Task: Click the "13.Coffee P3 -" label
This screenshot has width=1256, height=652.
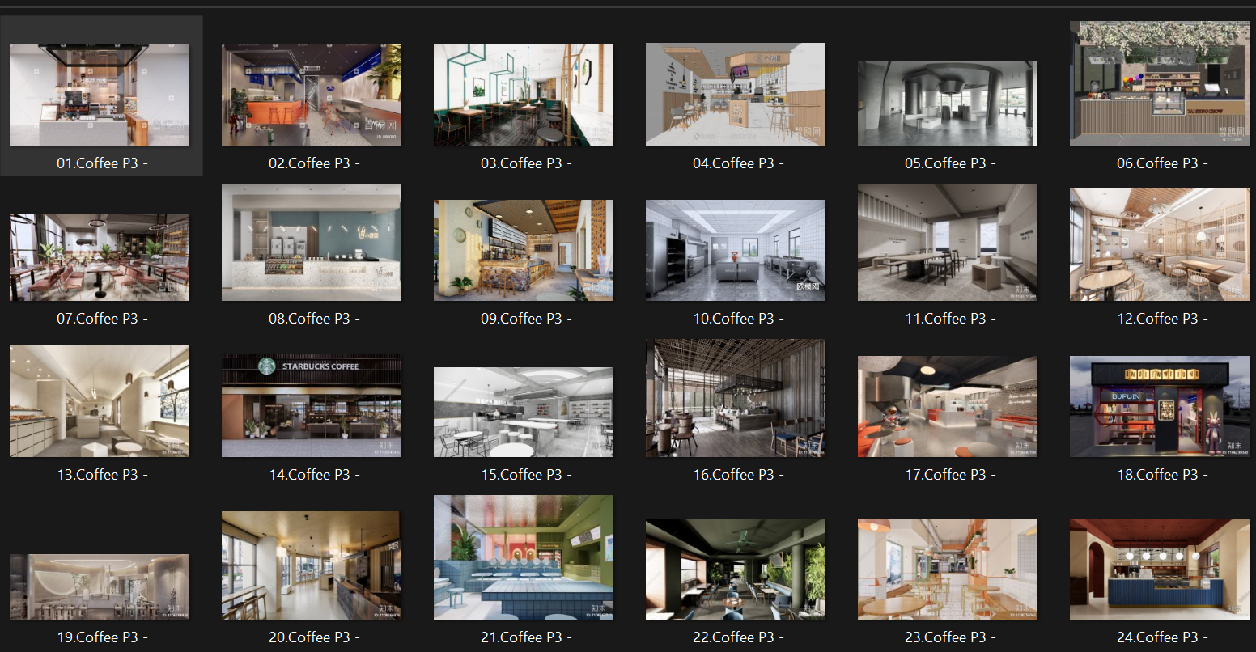Action: click(102, 475)
